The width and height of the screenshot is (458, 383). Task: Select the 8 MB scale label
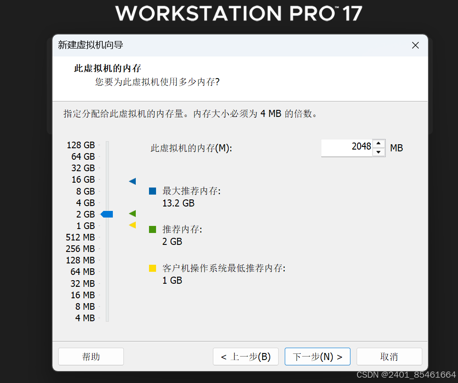click(x=85, y=306)
